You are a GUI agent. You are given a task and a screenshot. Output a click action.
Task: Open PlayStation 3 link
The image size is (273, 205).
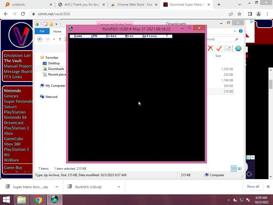17,149
